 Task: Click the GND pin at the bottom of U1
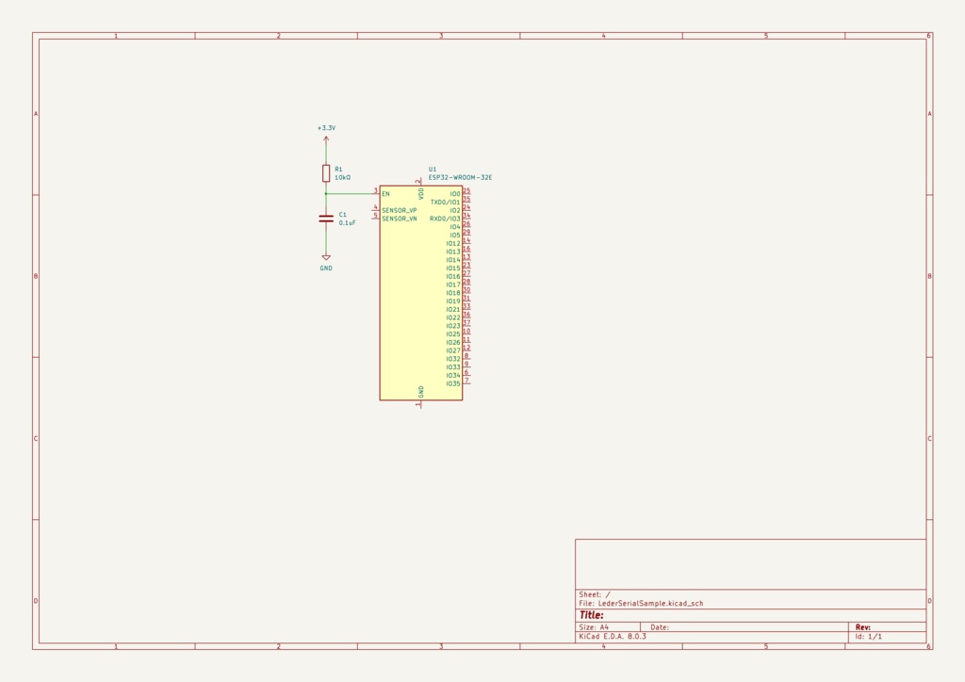pos(420,402)
